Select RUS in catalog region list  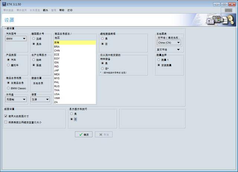point(75,86)
